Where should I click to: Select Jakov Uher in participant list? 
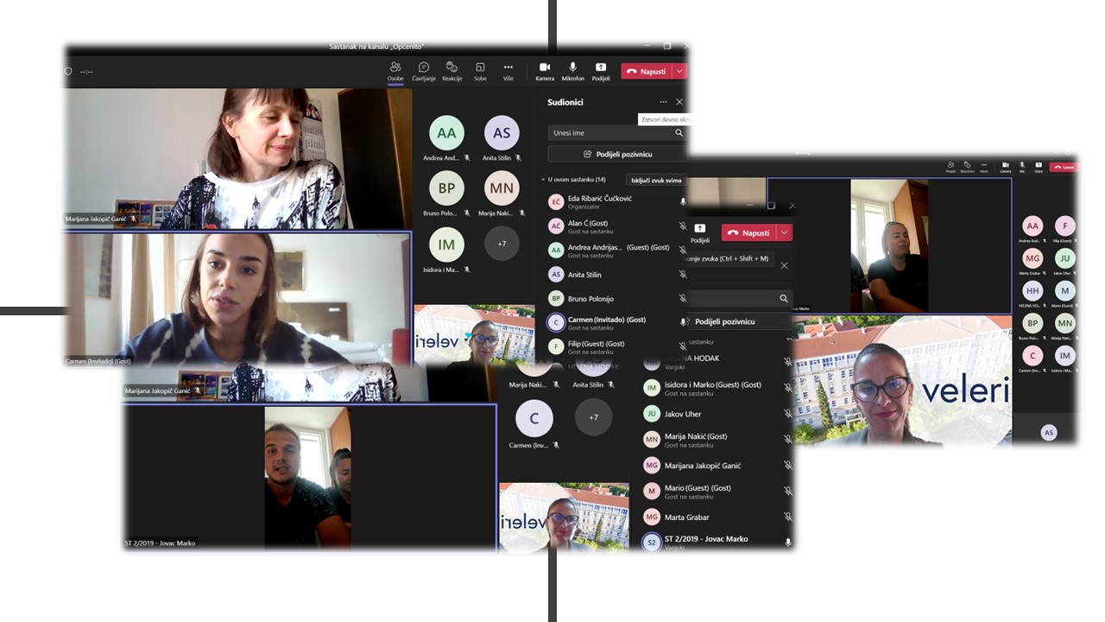[683, 414]
